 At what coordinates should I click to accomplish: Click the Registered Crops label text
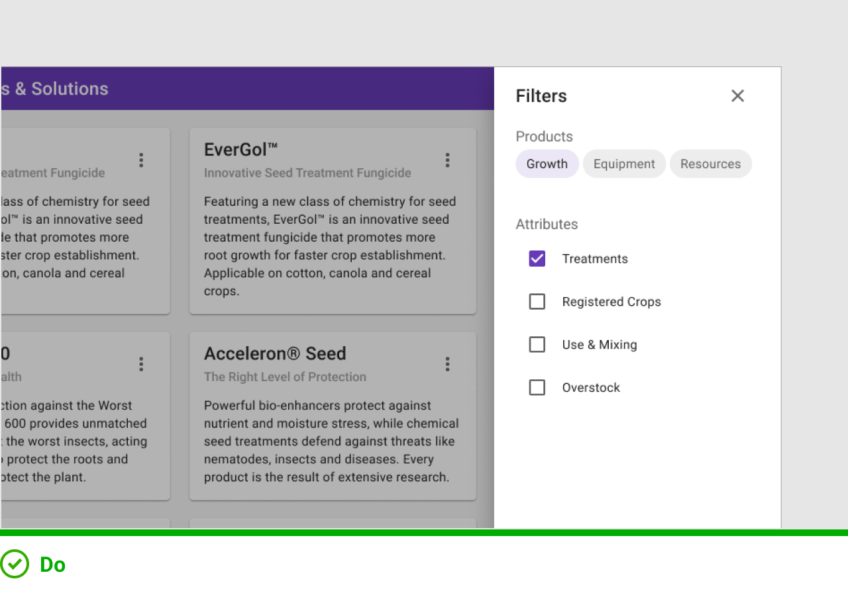pos(611,302)
